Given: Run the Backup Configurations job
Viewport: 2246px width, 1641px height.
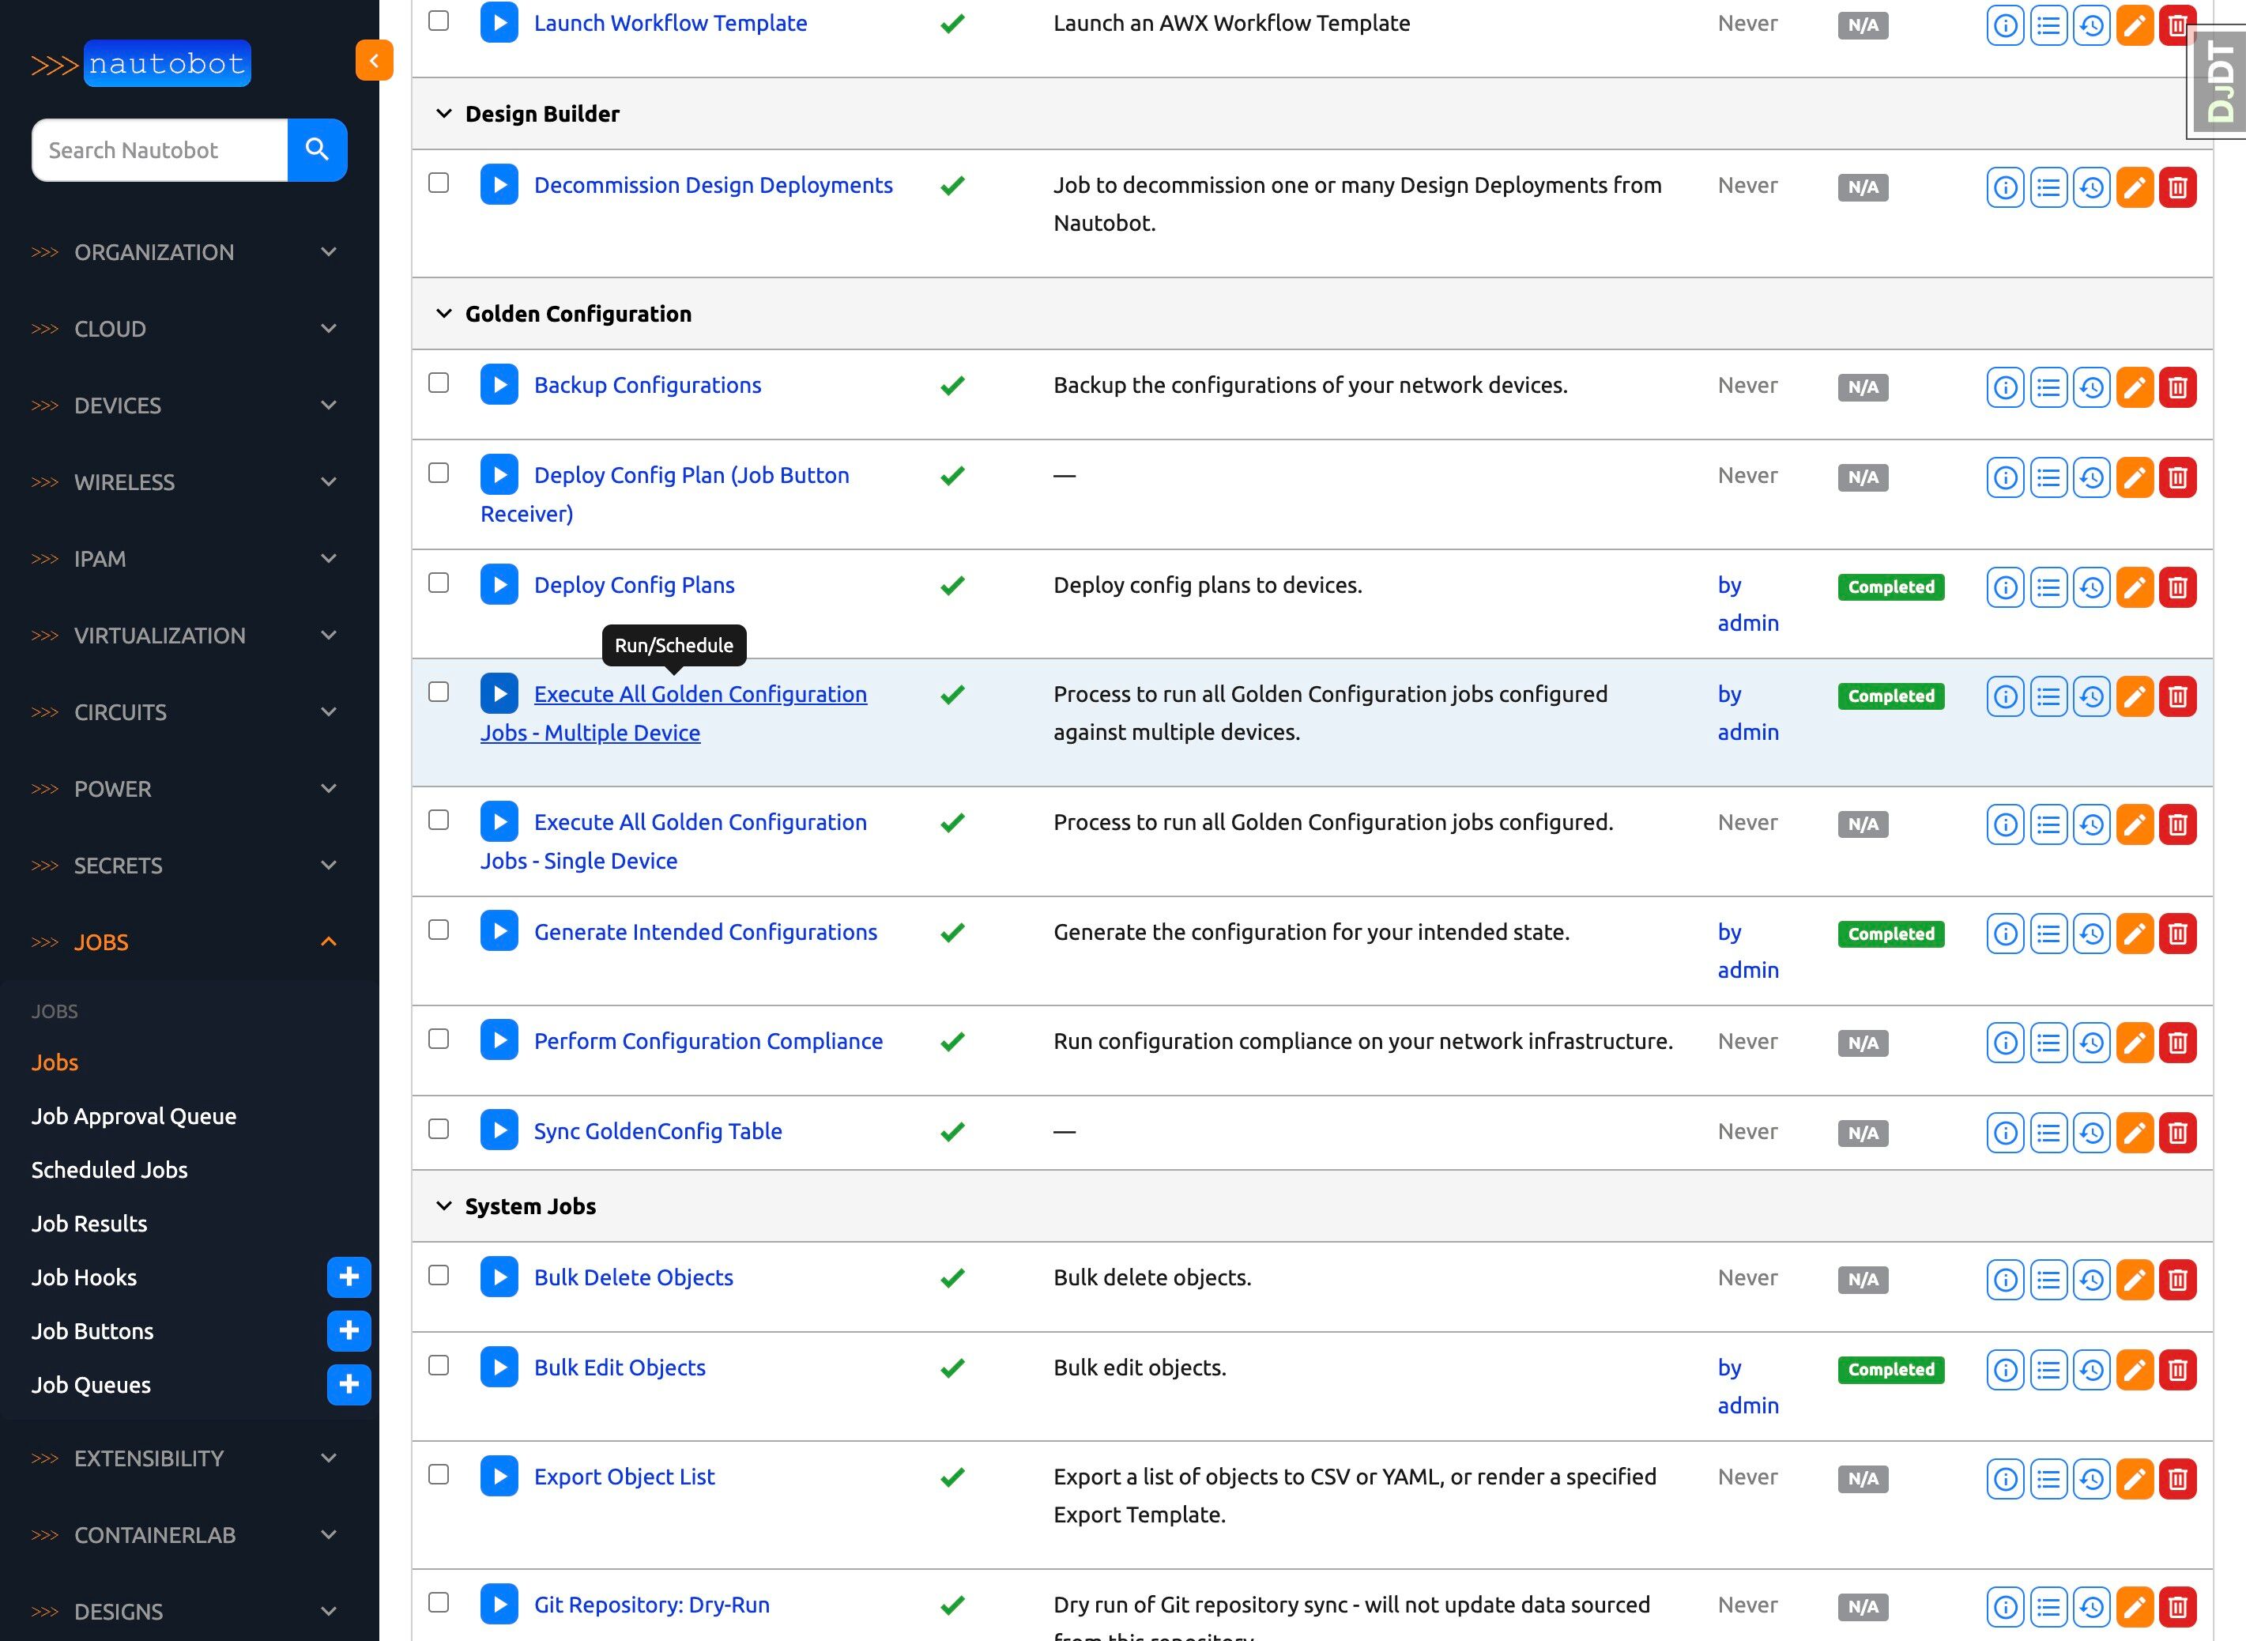Looking at the screenshot, I should point(499,386).
